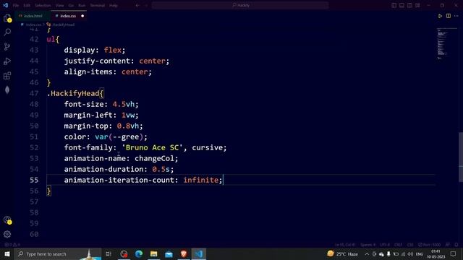Open notifications bell in status bar

pyautogui.click(x=456, y=245)
